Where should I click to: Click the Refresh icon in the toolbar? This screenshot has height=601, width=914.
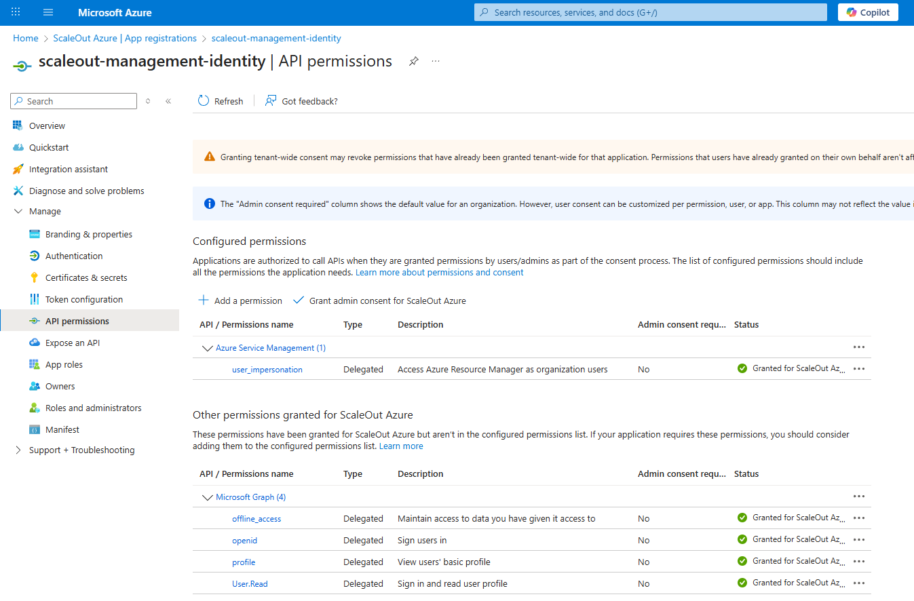[204, 101]
